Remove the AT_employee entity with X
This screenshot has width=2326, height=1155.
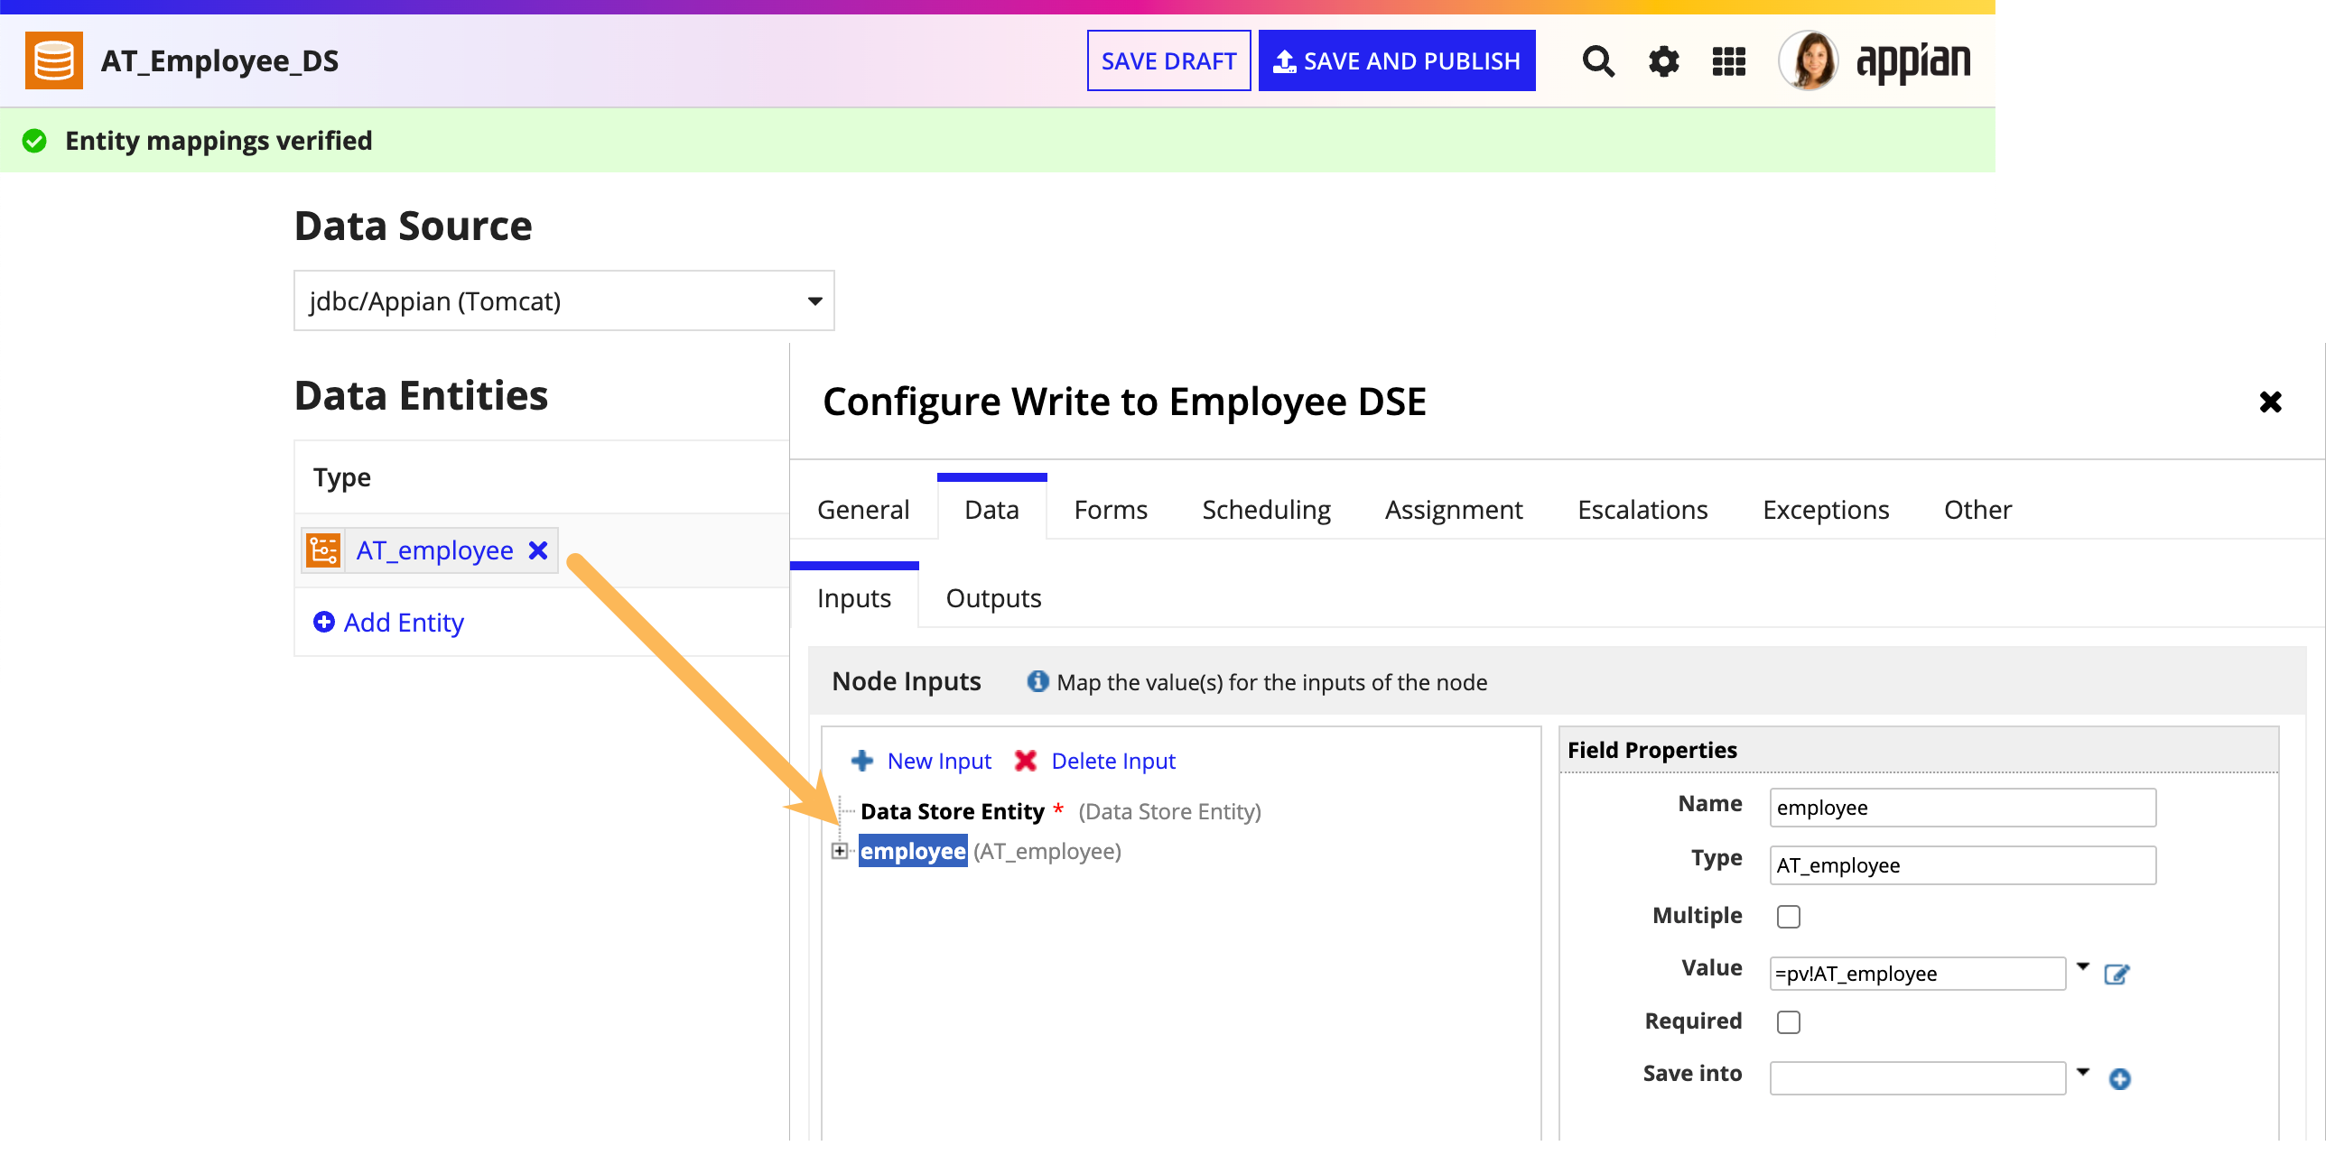[x=538, y=550]
